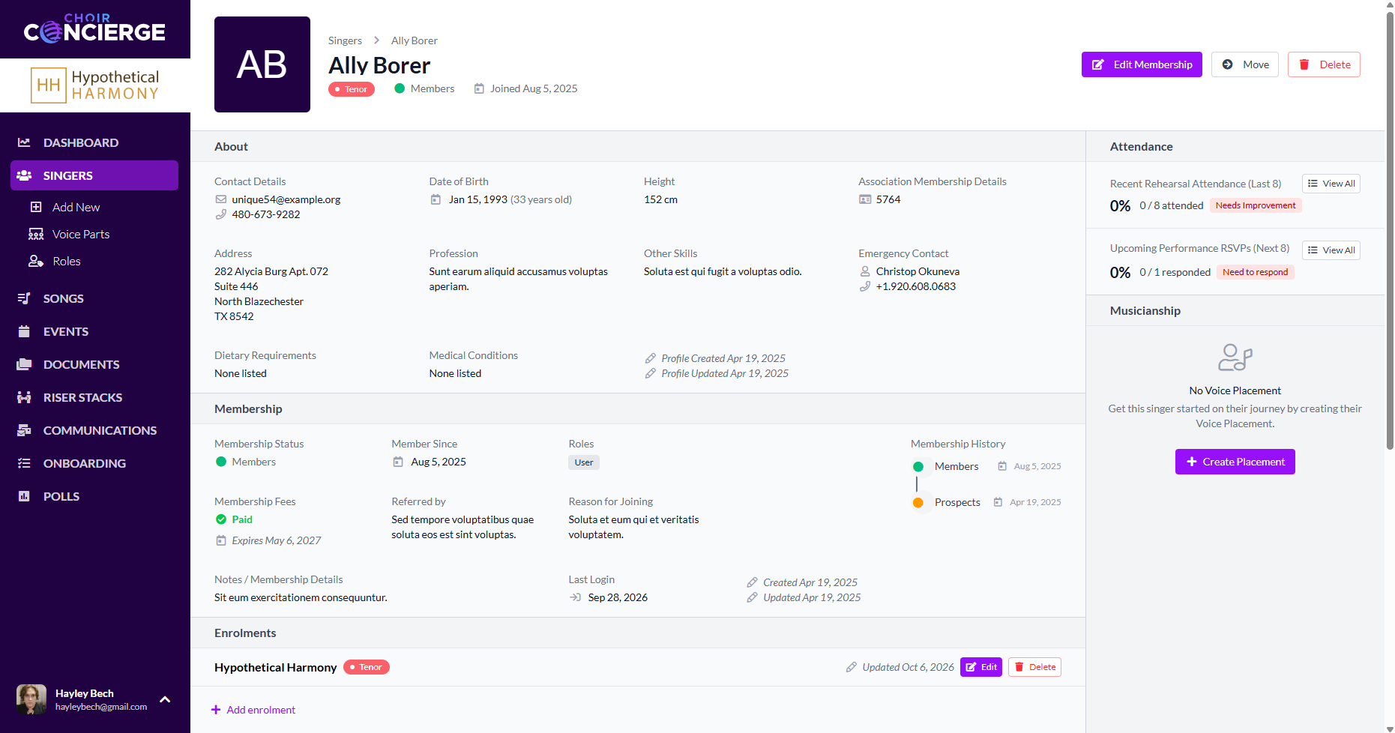Click Singers breadcrumb link
Viewport: 1395px width, 733px height.
345,40
